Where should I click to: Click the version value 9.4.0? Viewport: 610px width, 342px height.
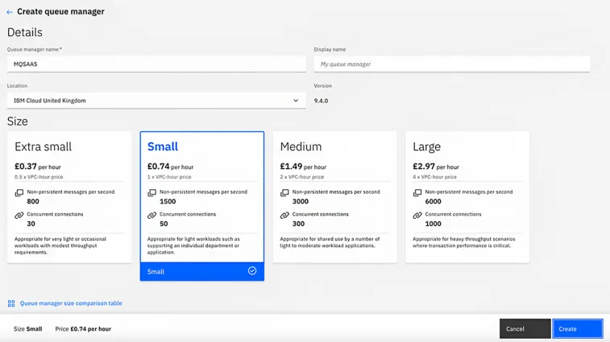point(321,101)
